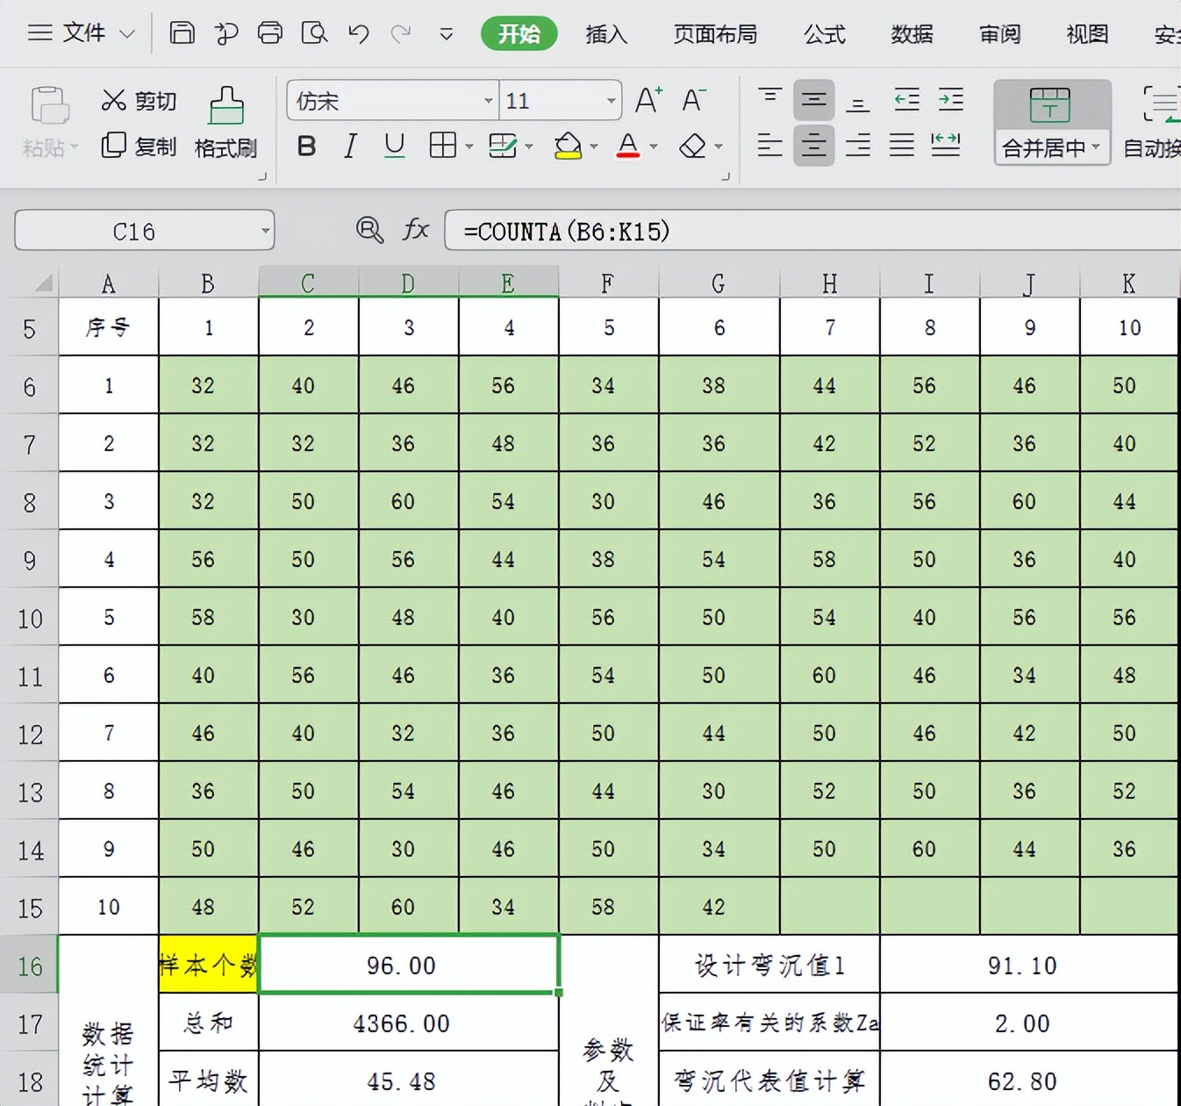Open the font name dropdown
The image size is (1181, 1106).
click(x=489, y=101)
